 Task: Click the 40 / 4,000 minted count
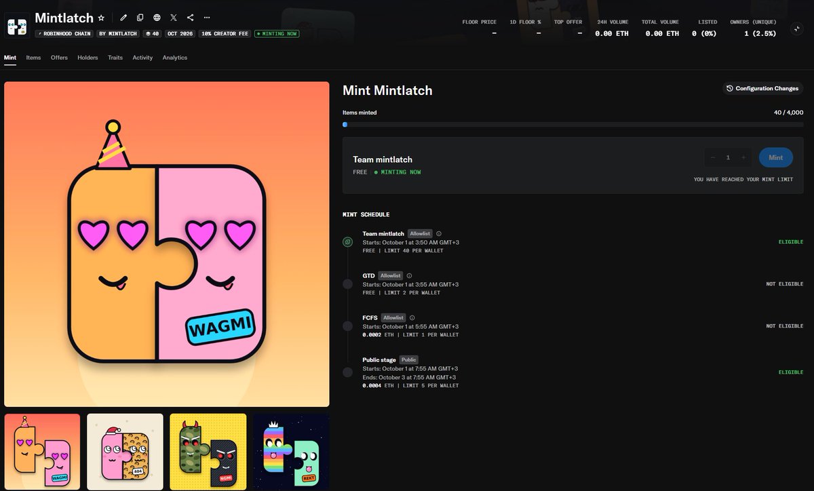pyautogui.click(x=788, y=113)
